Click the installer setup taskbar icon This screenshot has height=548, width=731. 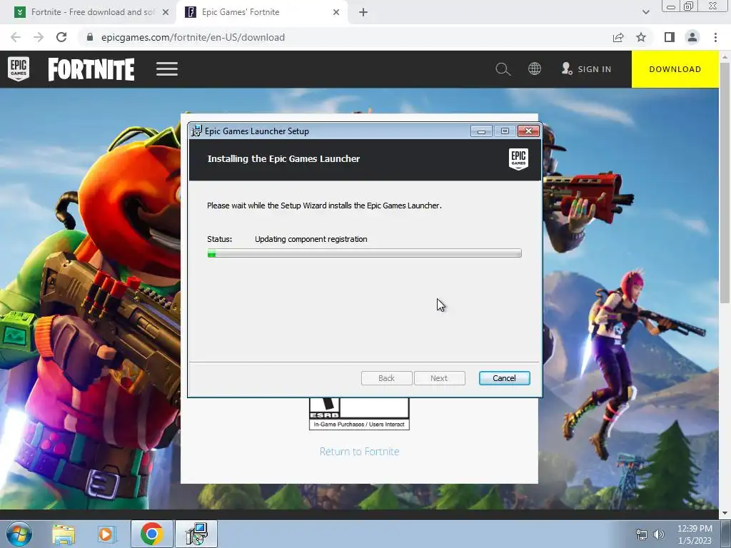click(x=196, y=534)
